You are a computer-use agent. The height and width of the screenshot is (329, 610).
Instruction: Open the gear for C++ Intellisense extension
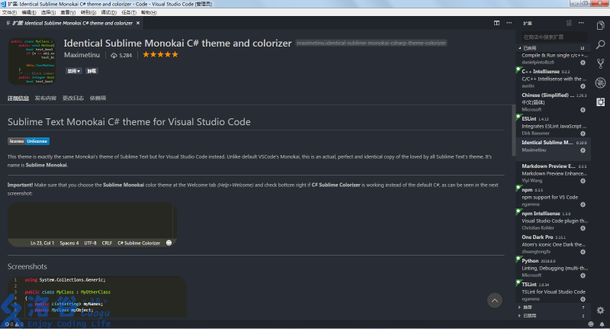(583, 86)
